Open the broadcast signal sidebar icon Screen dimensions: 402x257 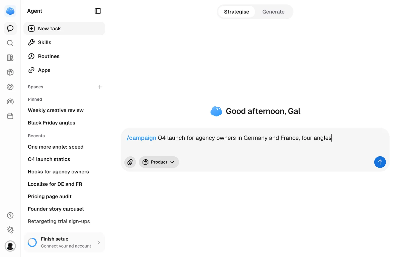pos(10,102)
